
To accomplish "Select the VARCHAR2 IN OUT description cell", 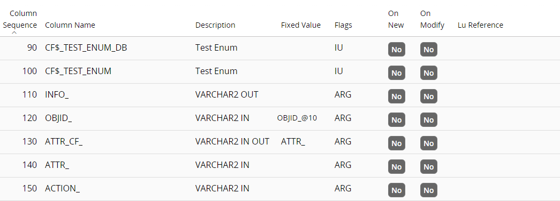I will pyautogui.click(x=232, y=142).
